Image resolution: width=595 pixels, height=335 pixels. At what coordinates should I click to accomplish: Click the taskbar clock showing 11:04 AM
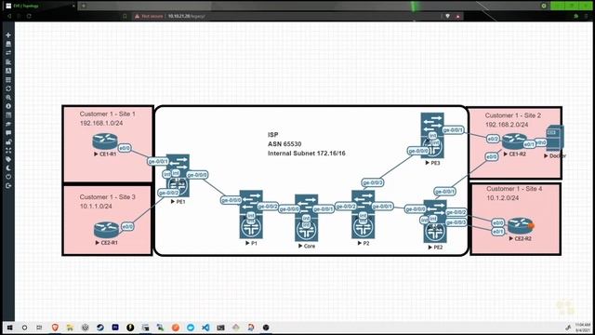click(583, 328)
